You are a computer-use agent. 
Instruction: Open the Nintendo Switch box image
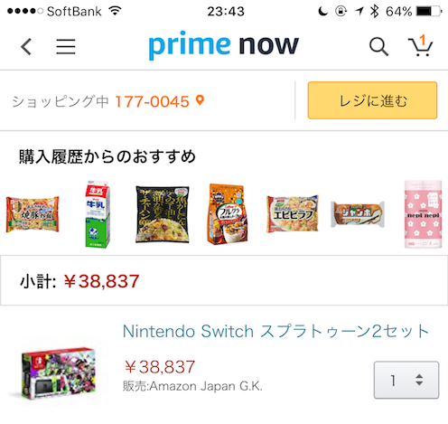coord(59,373)
